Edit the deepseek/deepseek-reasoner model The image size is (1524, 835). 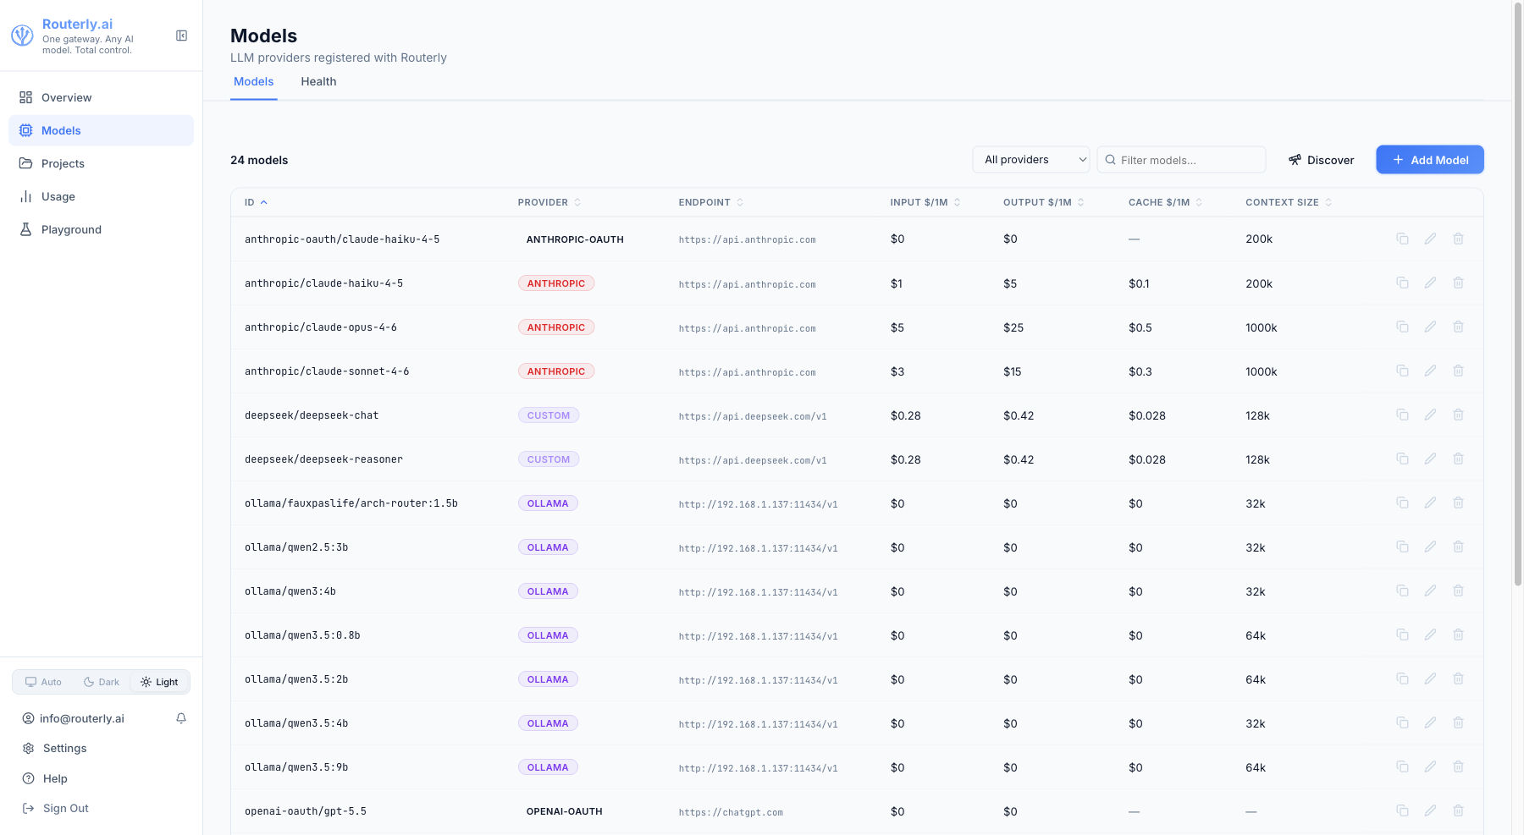[1430, 459]
